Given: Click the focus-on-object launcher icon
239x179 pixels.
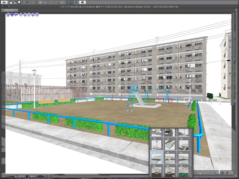Looking at the screenshot, I should (196, 173).
